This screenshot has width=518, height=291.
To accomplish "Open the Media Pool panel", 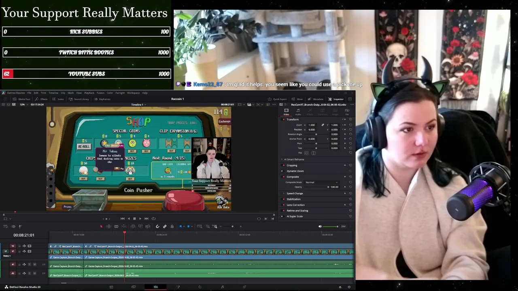I will (22, 99).
